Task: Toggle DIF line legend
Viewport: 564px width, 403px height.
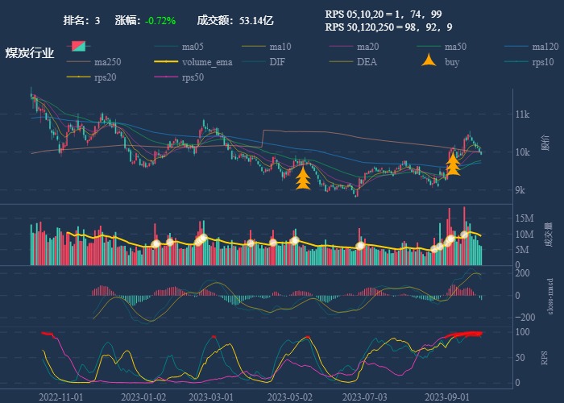Action: click(276, 61)
